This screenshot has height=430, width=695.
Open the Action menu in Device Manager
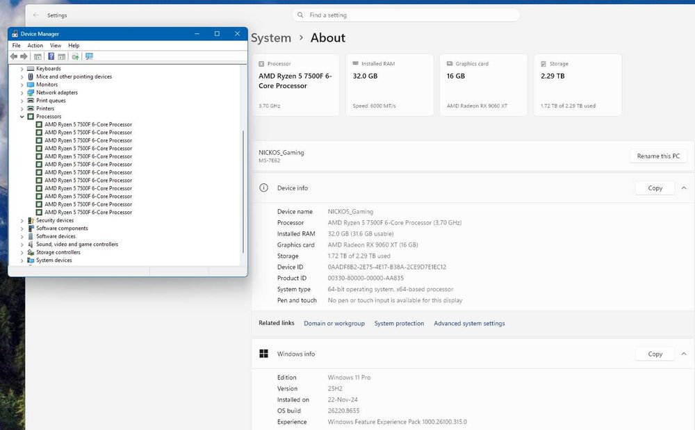35,46
